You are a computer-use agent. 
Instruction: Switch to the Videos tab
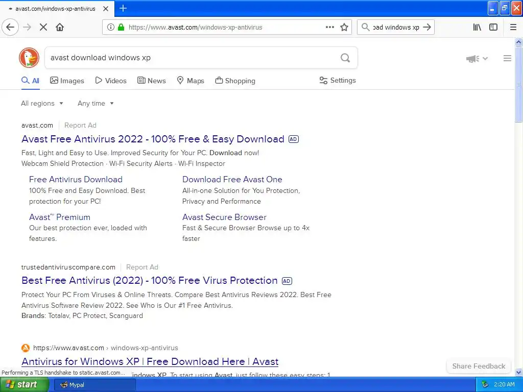111,81
